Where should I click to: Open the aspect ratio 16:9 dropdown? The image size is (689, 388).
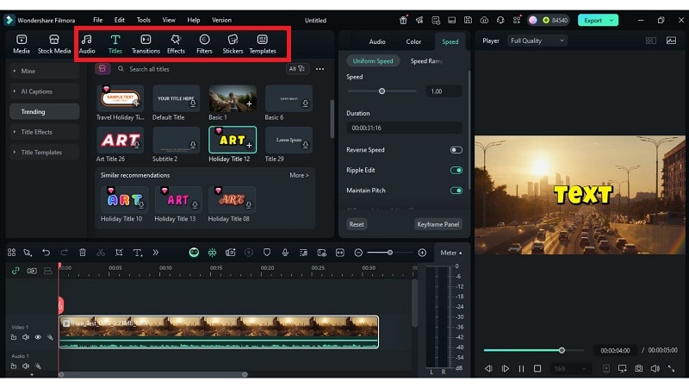pyautogui.click(x=569, y=369)
